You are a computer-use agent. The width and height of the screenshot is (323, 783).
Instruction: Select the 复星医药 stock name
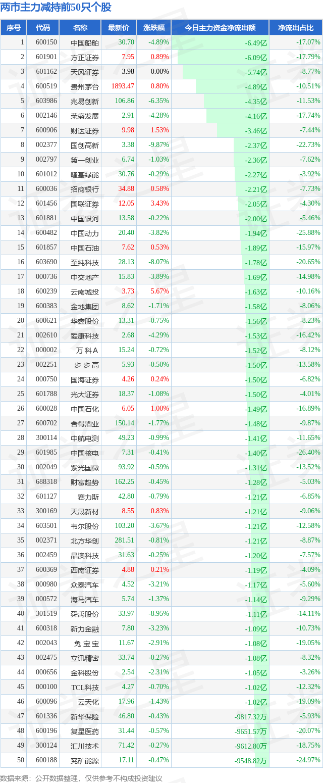85,731
